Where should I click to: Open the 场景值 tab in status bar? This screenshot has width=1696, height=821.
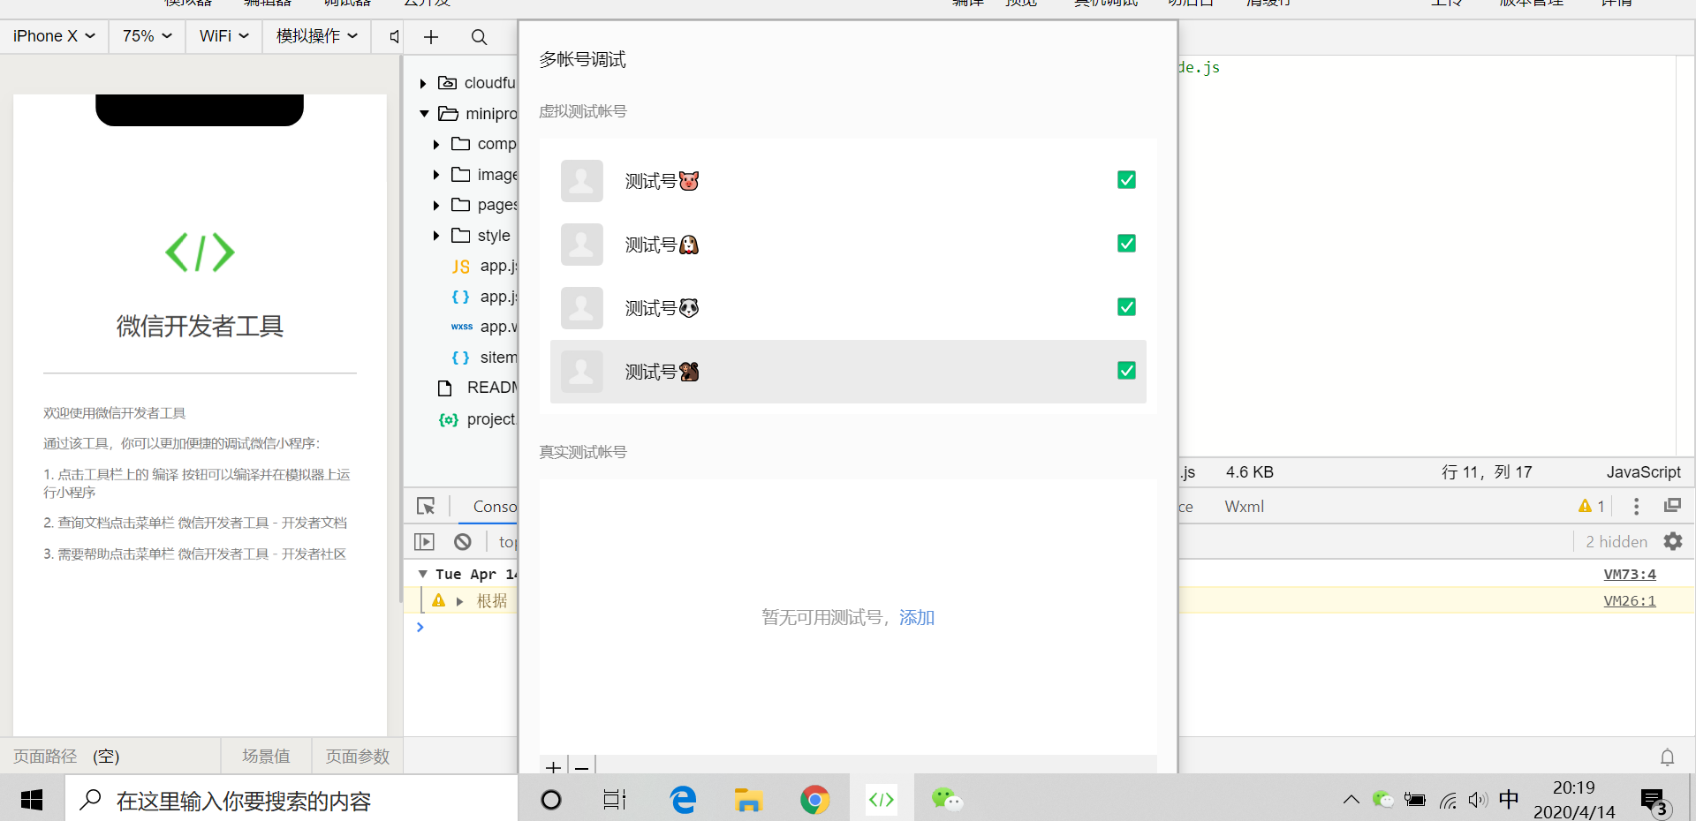click(266, 757)
